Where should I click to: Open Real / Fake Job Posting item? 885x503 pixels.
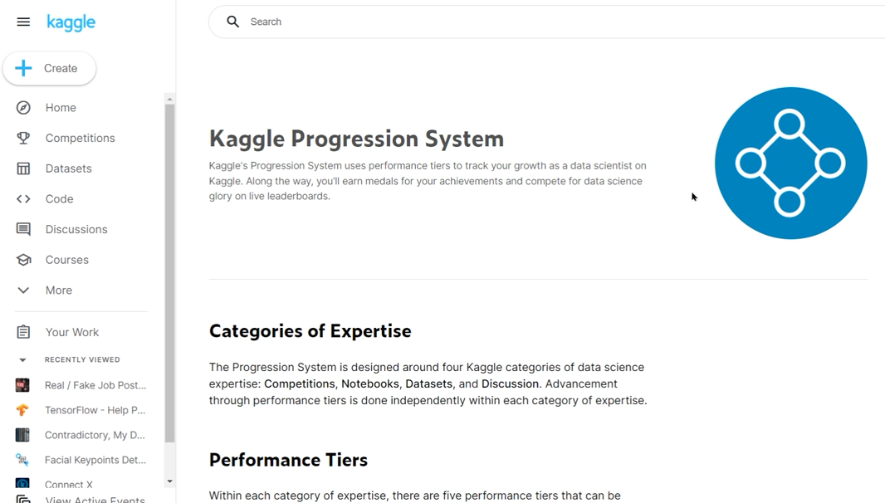click(x=95, y=385)
